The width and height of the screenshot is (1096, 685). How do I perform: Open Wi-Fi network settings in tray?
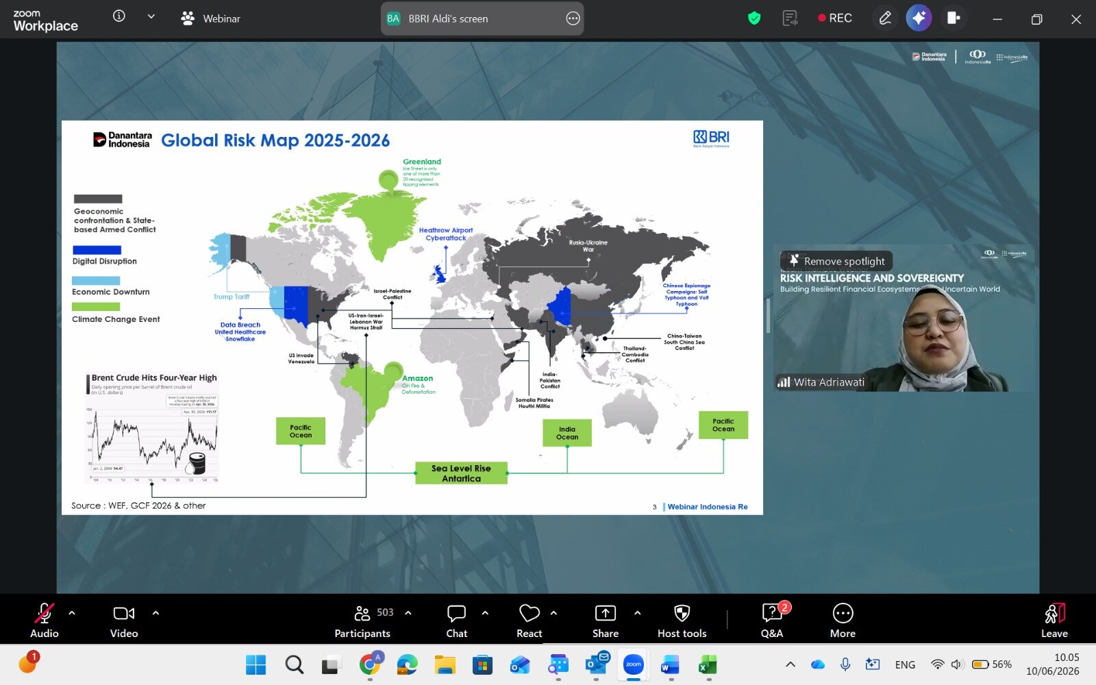pos(938,664)
